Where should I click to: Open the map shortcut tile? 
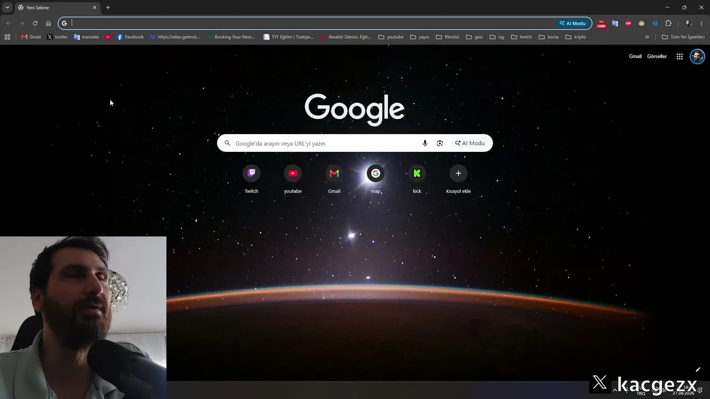coord(376,179)
